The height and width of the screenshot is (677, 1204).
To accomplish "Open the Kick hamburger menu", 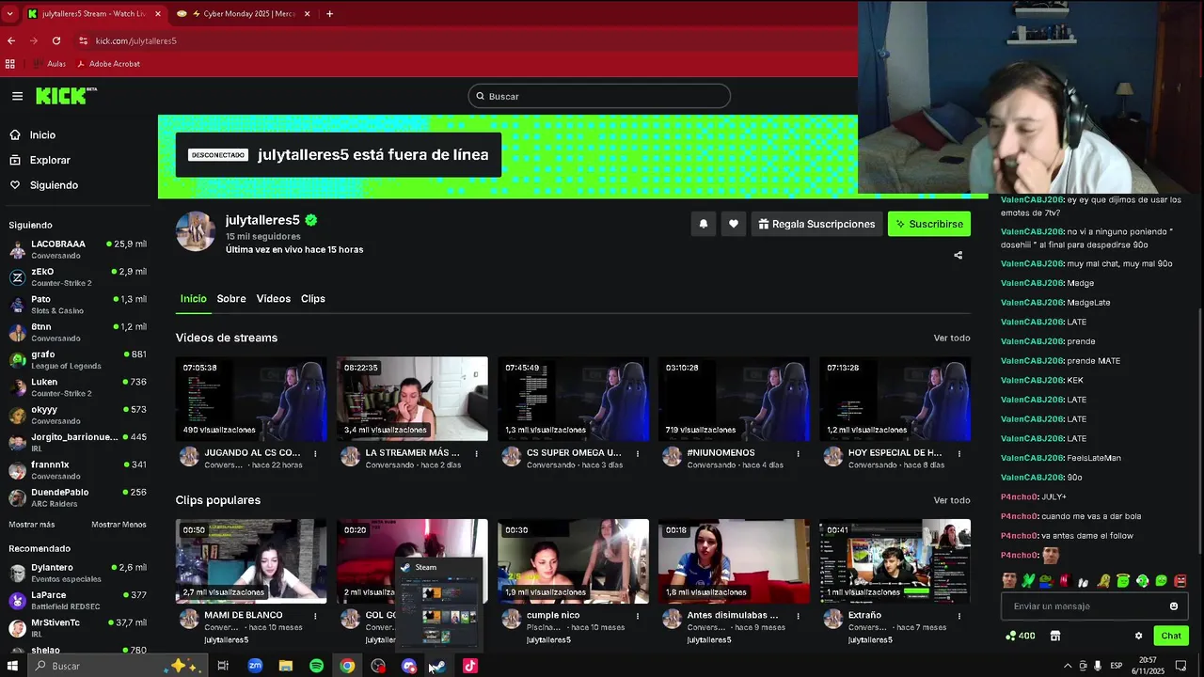I will point(17,96).
